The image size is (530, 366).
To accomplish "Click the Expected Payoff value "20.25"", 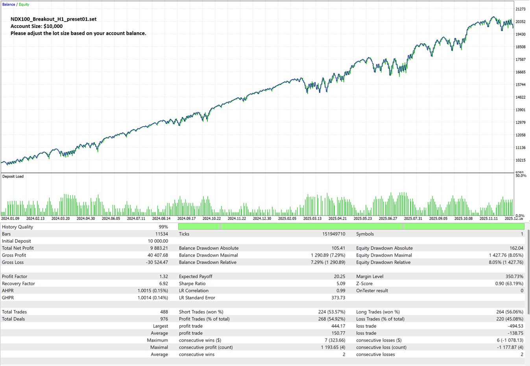I will pyautogui.click(x=340, y=276).
